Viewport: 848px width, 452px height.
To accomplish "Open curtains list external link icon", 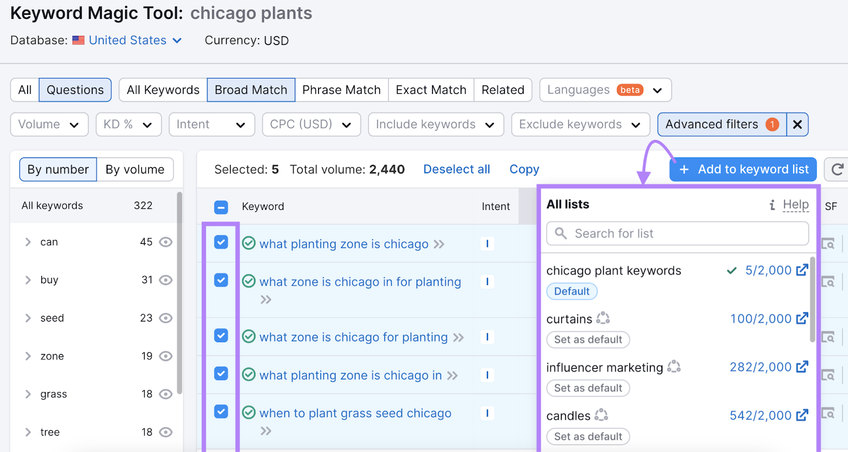I will coord(802,318).
